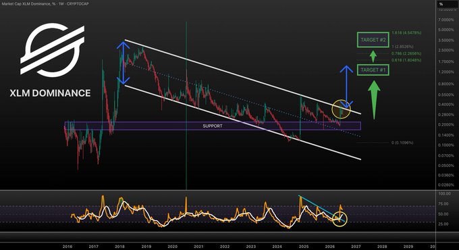459x250 pixels.
Task: Click 2023 on the time axis
Action: [x=251, y=247]
